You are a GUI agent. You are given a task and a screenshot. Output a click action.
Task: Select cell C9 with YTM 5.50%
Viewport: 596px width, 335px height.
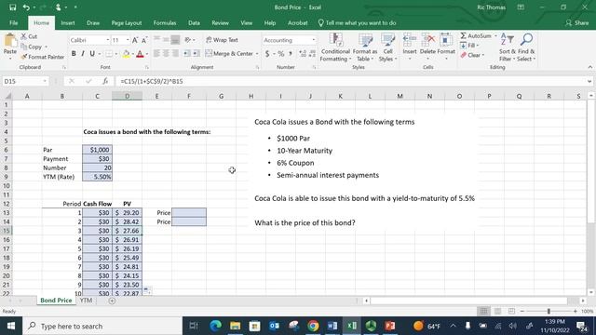pyautogui.click(x=97, y=177)
